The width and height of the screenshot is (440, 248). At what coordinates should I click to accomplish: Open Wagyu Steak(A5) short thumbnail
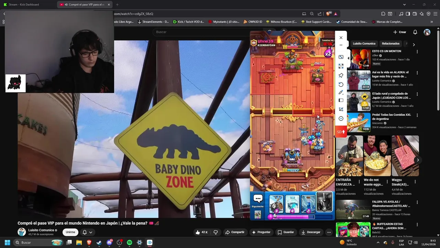point(405,156)
